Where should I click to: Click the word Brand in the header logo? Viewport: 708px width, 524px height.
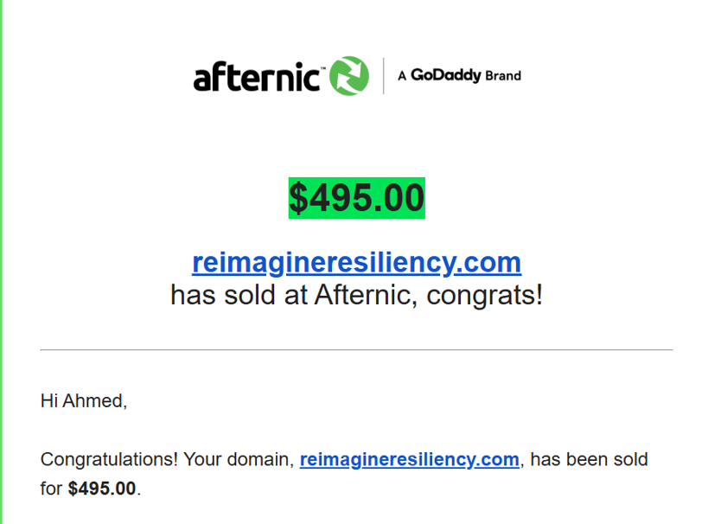point(503,75)
